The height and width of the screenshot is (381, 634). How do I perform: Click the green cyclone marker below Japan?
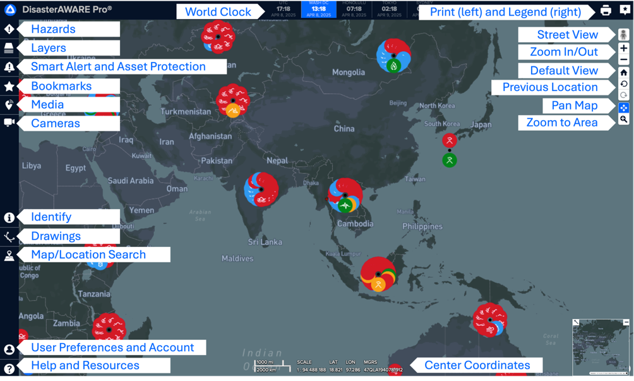(x=449, y=160)
